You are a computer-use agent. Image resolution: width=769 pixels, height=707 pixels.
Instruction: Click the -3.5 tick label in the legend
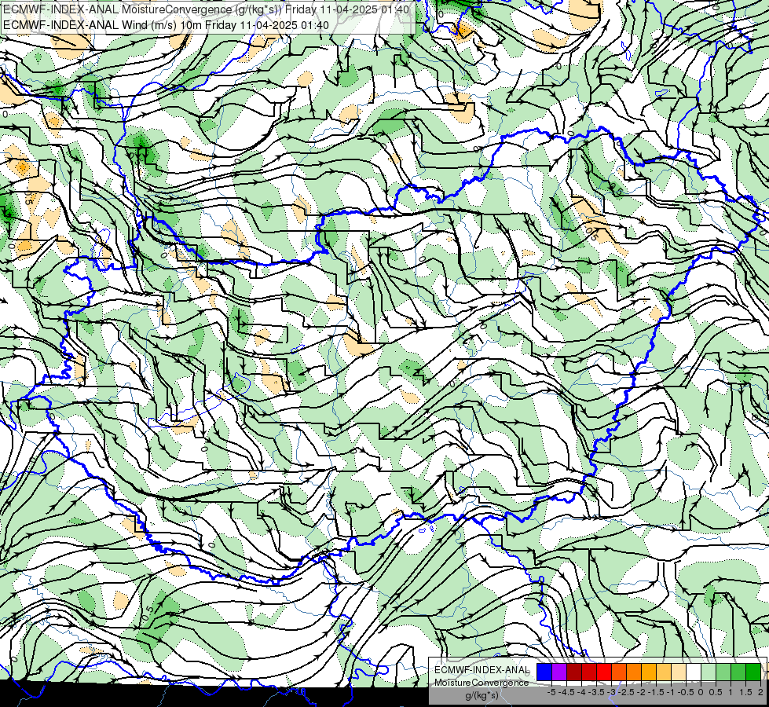(597, 692)
